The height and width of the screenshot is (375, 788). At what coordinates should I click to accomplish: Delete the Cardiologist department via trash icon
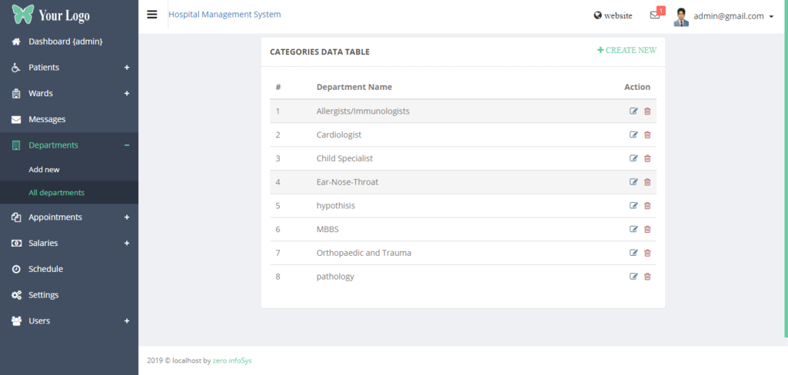647,135
